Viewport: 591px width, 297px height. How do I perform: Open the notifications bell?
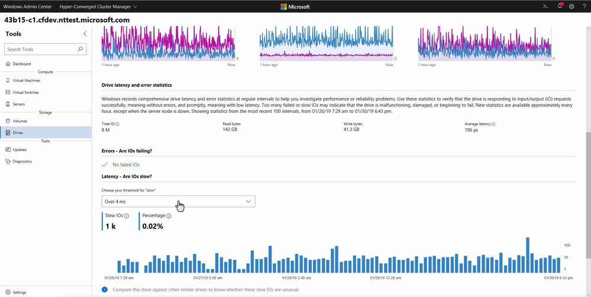pos(560,6)
